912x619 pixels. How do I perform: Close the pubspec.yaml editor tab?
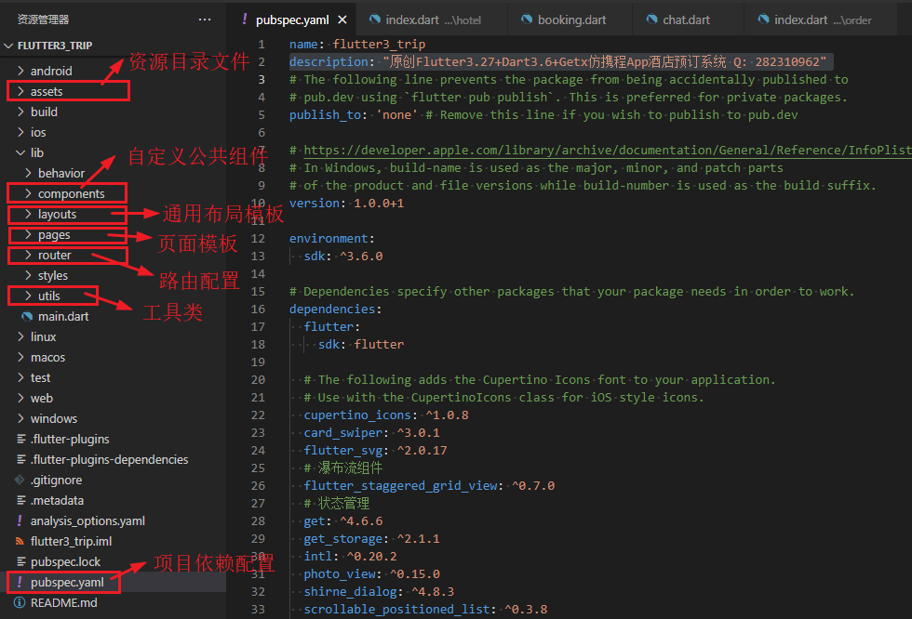click(342, 20)
